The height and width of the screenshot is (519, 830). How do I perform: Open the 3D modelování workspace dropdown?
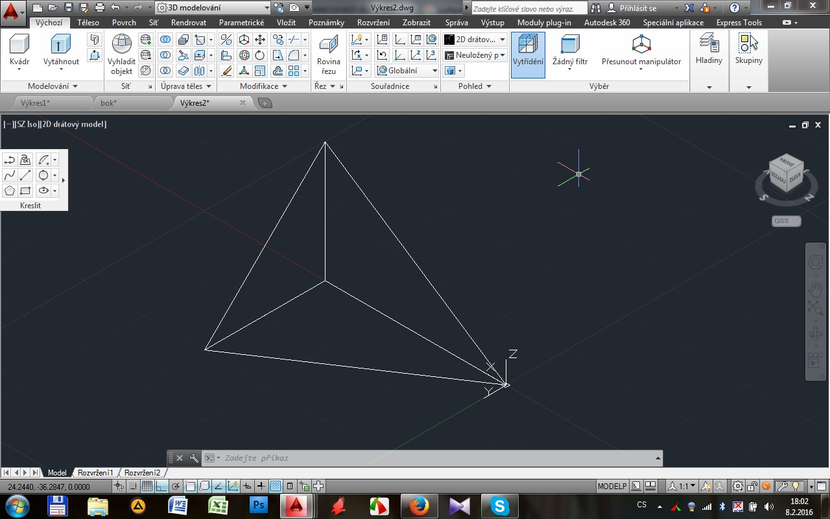point(213,8)
